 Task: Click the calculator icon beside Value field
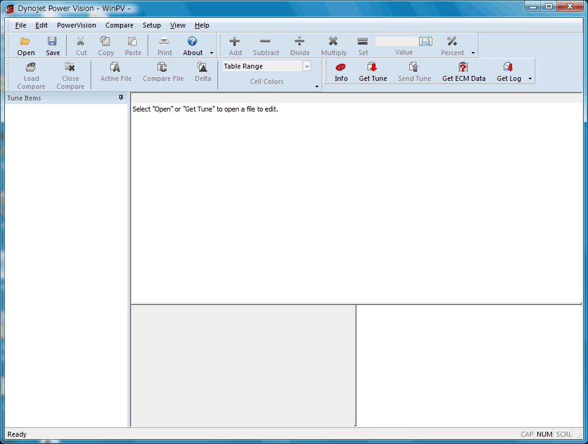[x=426, y=41]
